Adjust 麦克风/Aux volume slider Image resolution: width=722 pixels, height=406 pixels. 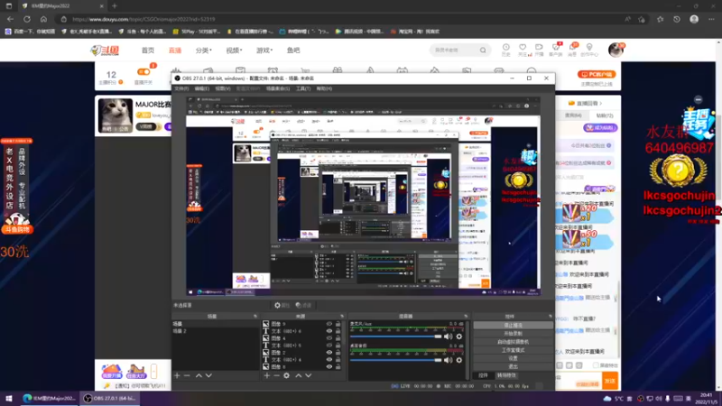click(396, 337)
